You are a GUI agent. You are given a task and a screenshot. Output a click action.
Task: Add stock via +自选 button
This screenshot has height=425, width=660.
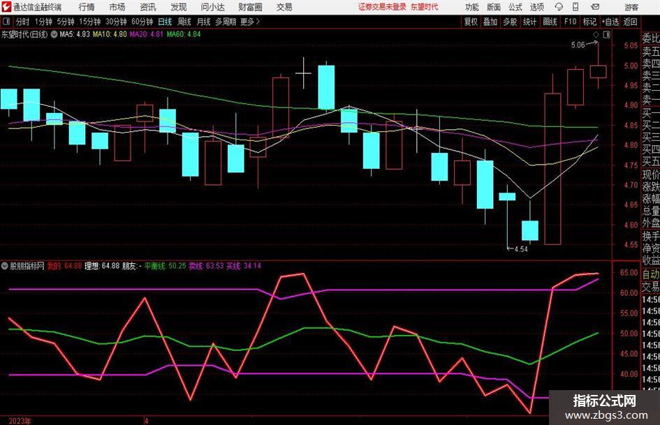(610, 22)
